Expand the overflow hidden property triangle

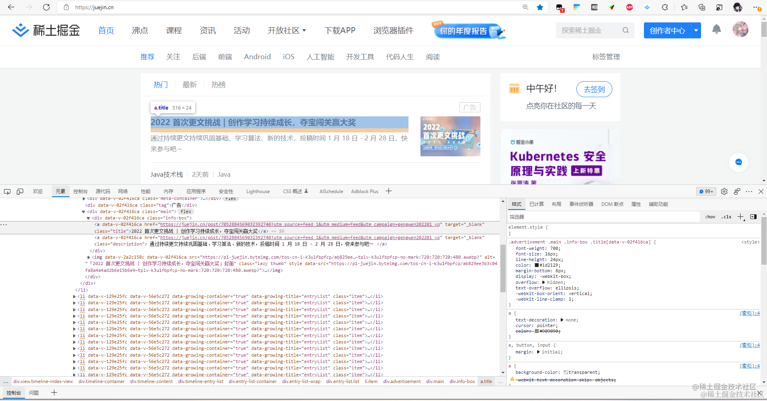point(544,282)
